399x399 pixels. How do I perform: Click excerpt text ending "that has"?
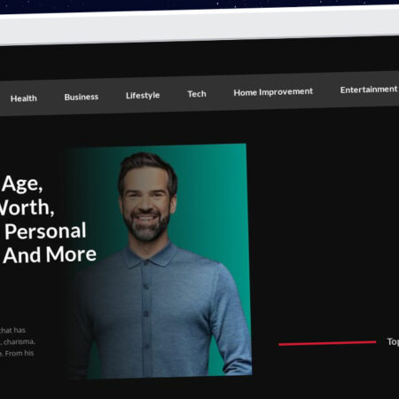tap(12, 330)
